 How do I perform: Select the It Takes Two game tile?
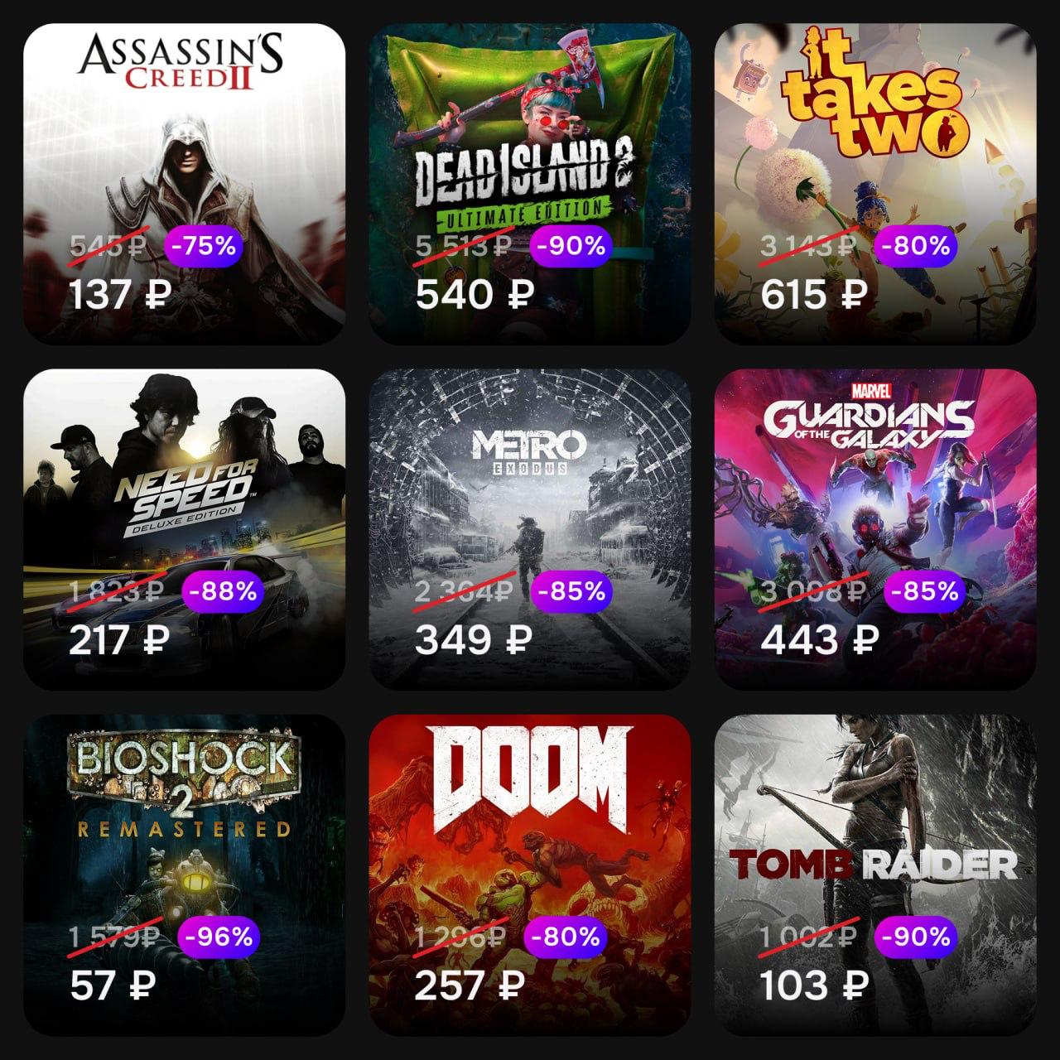[x=875, y=184]
